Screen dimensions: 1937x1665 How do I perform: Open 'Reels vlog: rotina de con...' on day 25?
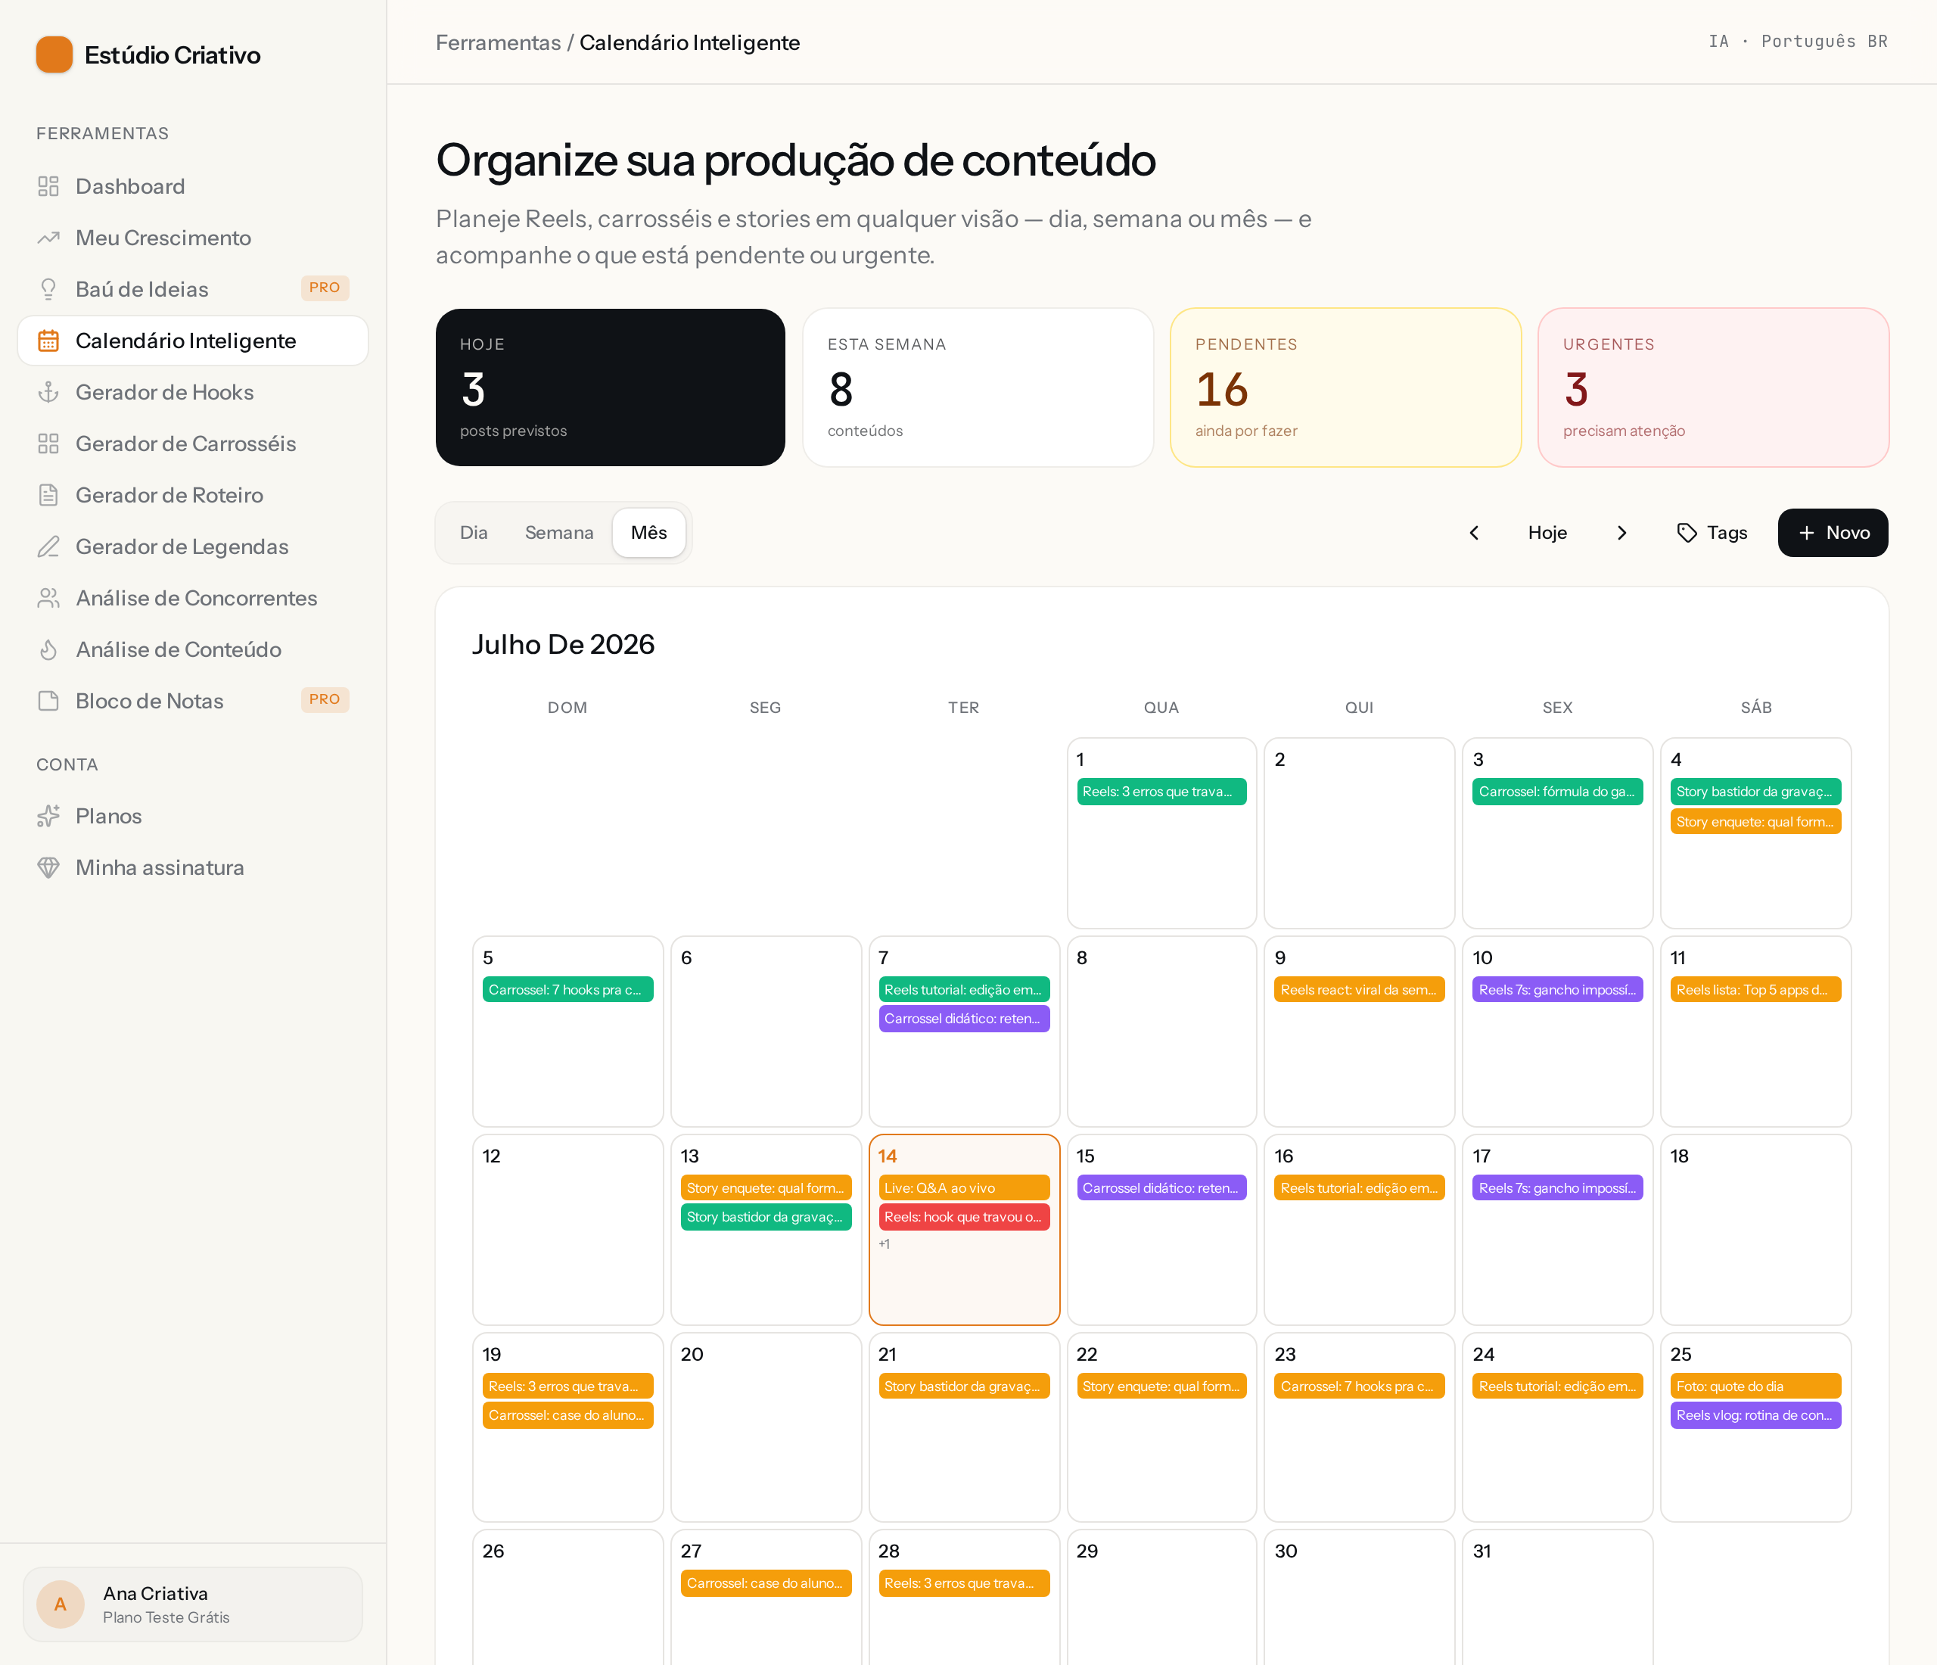point(1755,1415)
